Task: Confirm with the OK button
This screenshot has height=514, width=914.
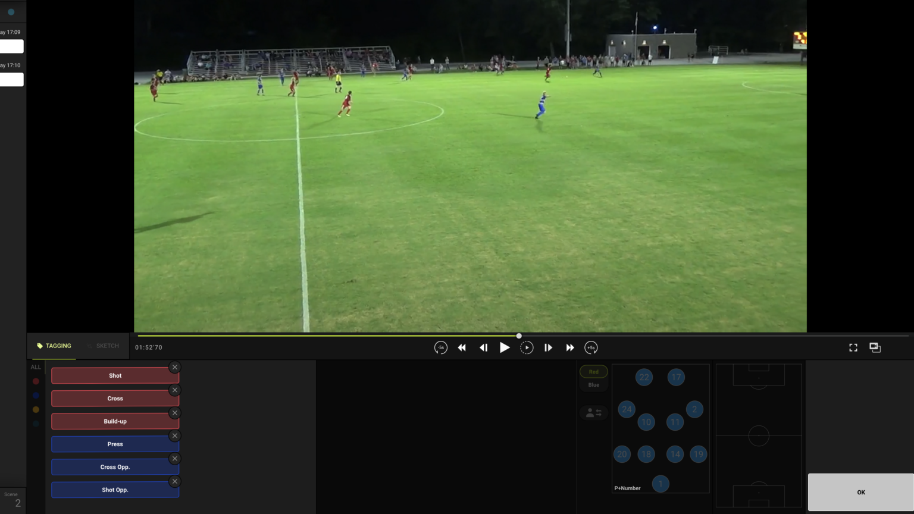Action: point(860,492)
